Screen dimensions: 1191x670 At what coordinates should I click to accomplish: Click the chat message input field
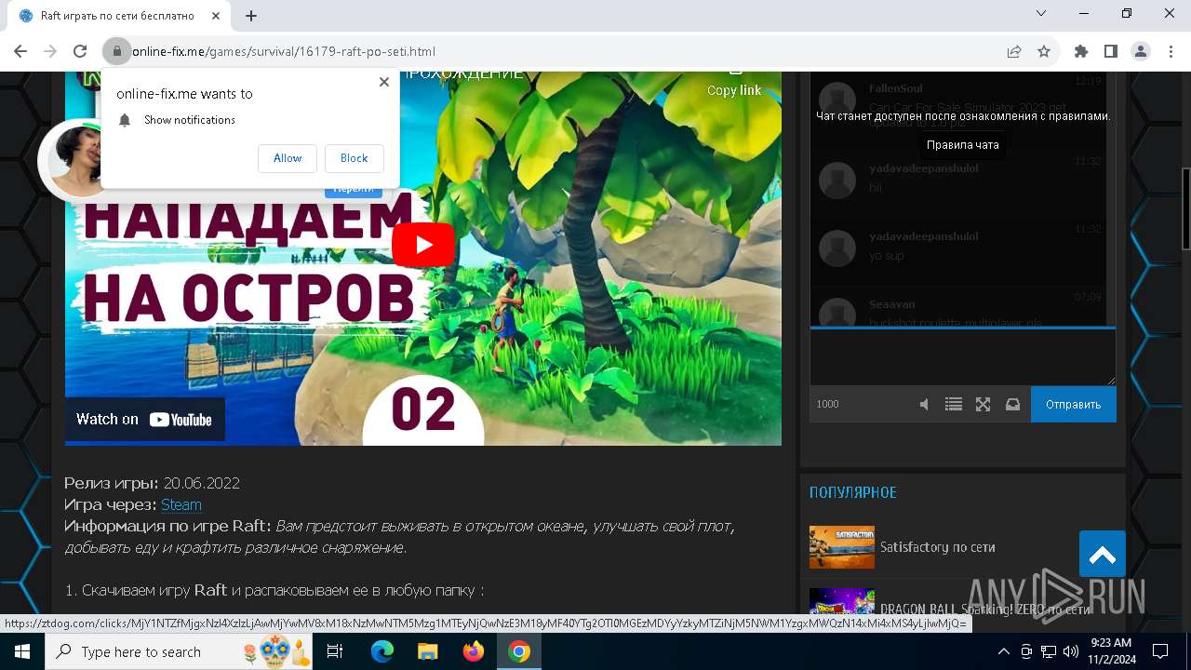tap(962, 357)
